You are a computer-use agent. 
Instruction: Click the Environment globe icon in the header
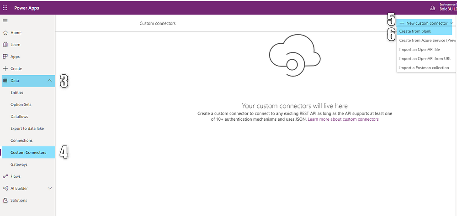[x=433, y=8]
